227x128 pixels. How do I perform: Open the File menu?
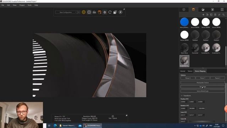coord(3,5)
